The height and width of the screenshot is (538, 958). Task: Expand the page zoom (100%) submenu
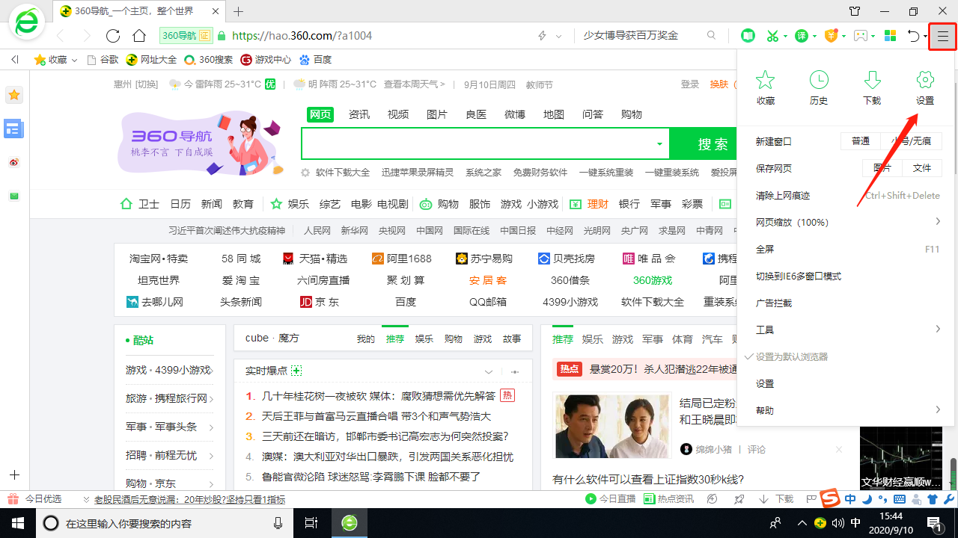pyautogui.click(x=846, y=223)
